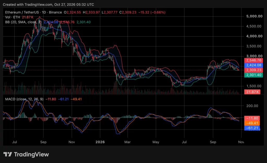The height and width of the screenshot is (163, 267).
Task: Click the first Nov label on time axis
Action: click(72, 142)
